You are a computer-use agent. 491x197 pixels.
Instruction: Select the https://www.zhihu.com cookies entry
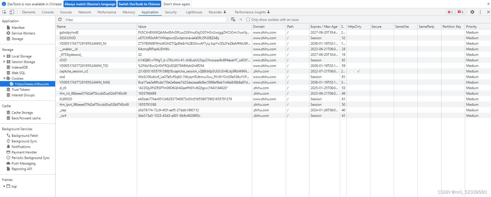28,84
